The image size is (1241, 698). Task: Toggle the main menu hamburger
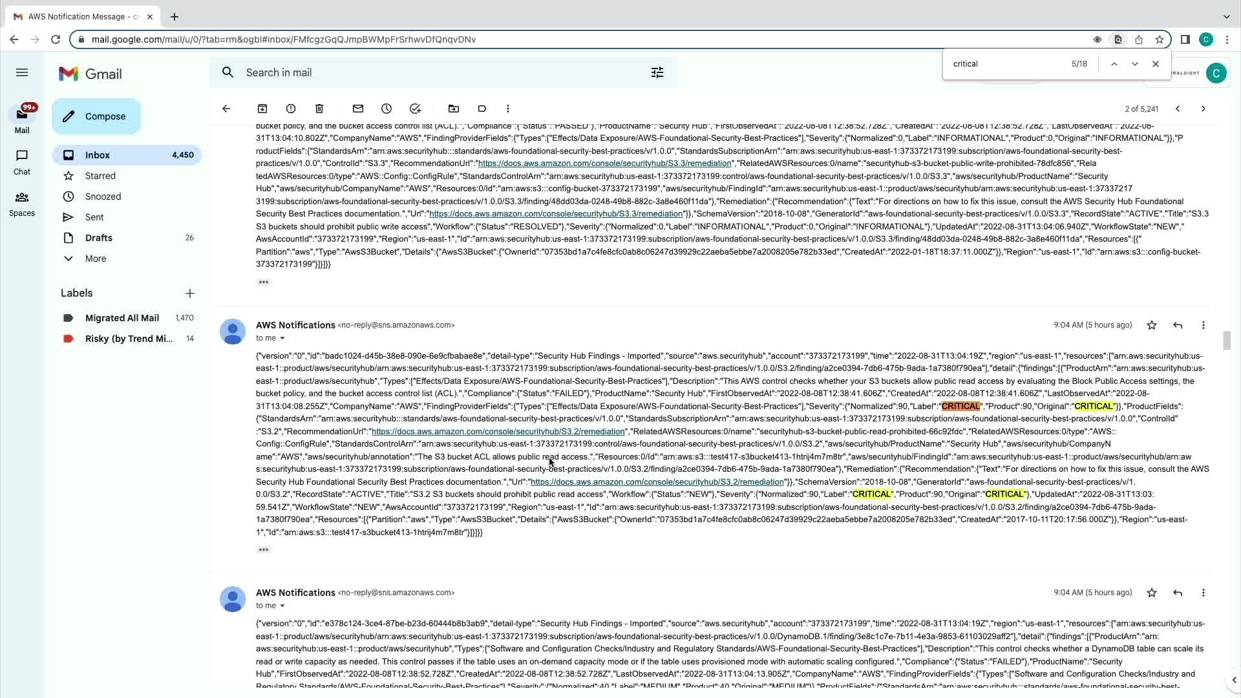(x=22, y=72)
